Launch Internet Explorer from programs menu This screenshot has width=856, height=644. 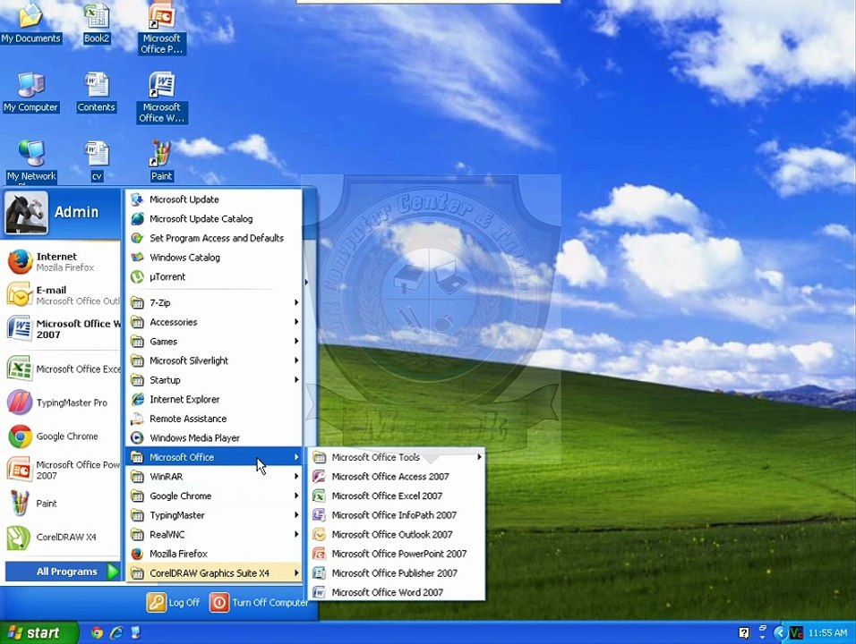click(214, 399)
